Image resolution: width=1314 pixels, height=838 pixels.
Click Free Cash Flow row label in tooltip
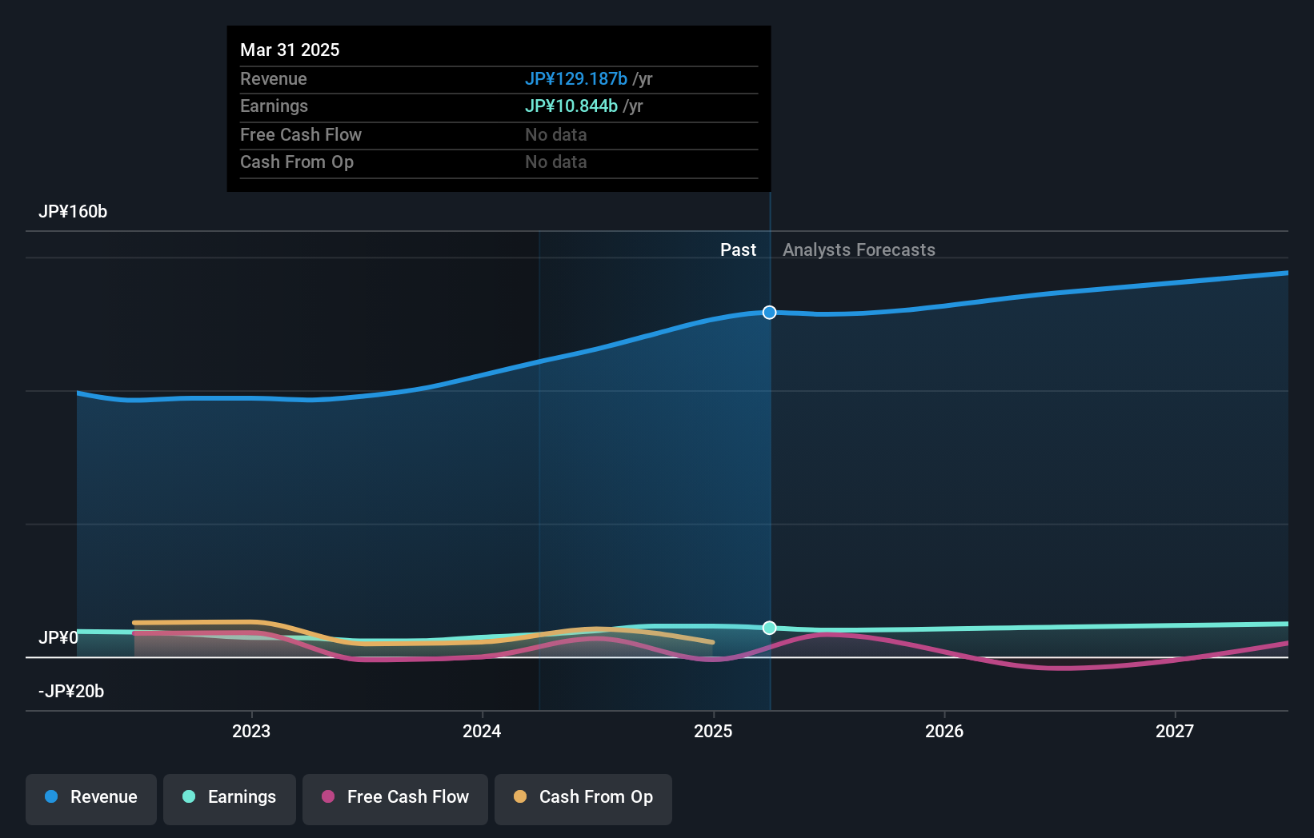(301, 135)
